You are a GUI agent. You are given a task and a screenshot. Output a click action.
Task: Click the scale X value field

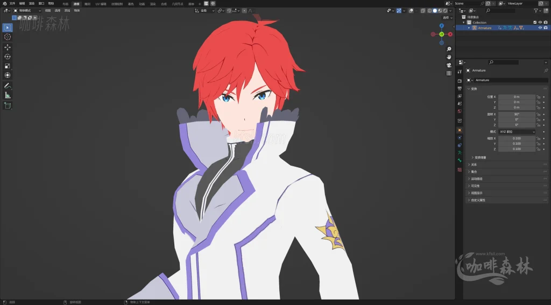[x=517, y=138]
